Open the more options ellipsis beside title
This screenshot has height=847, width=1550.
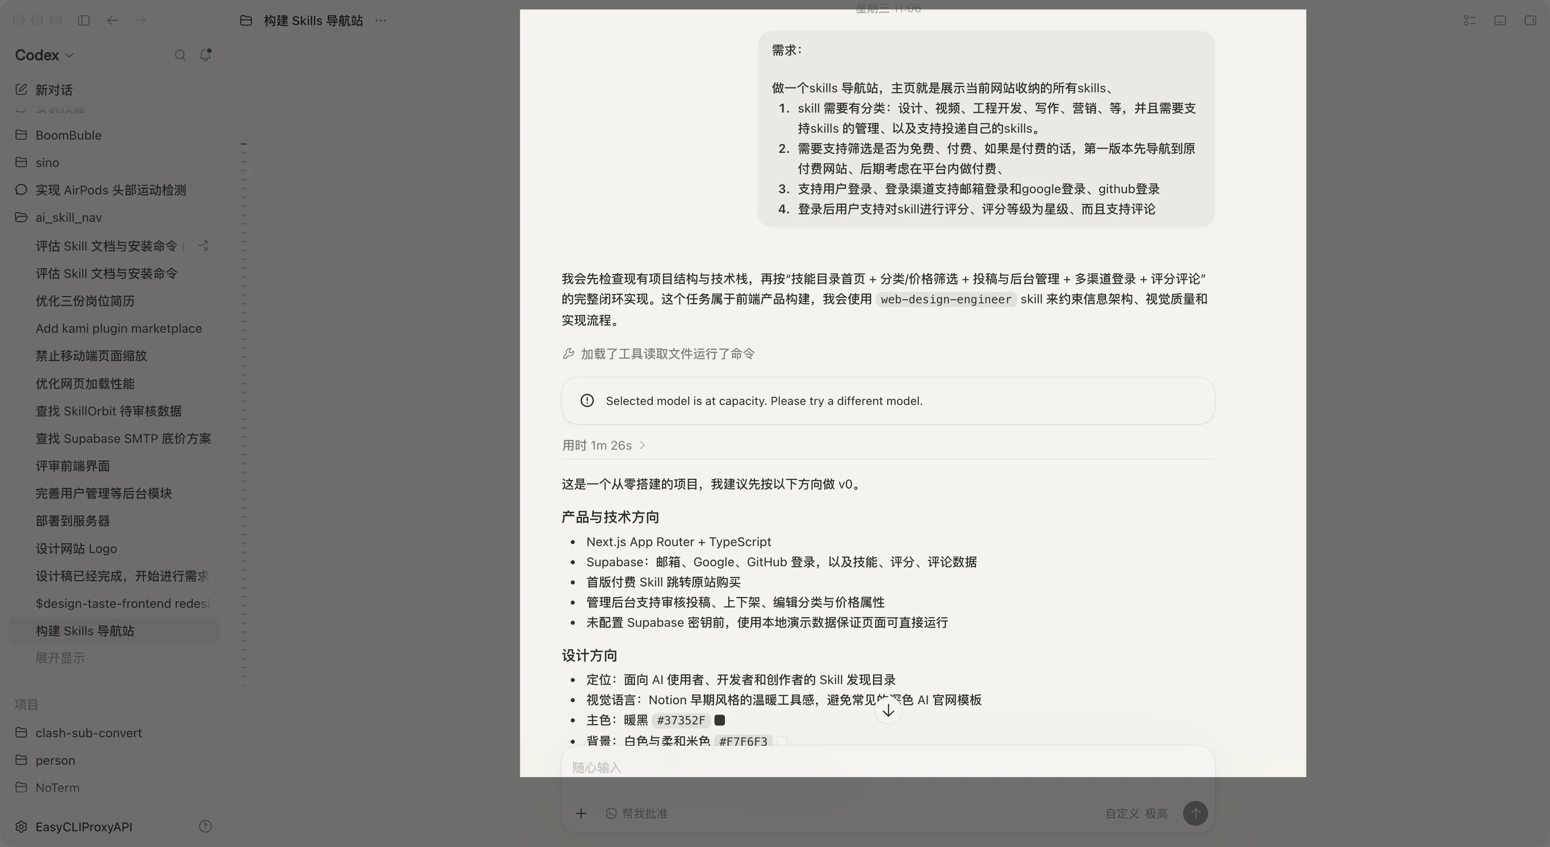click(381, 21)
